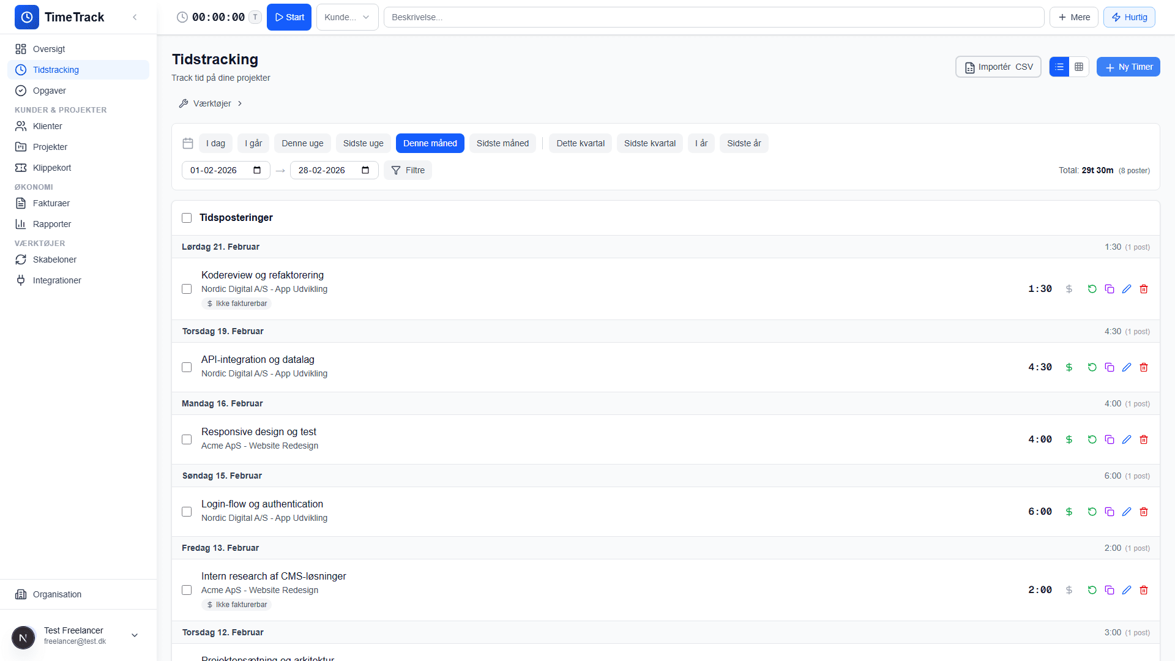Viewport: 1175px width, 661px height.
Task: Go to Oversigt in sidebar
Action: [78, 49]
